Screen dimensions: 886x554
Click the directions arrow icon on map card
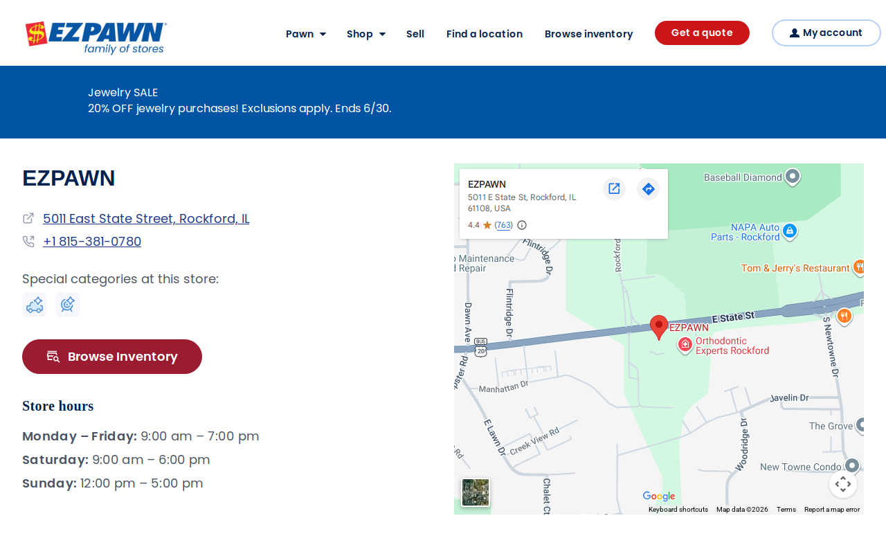pos(648,188)
